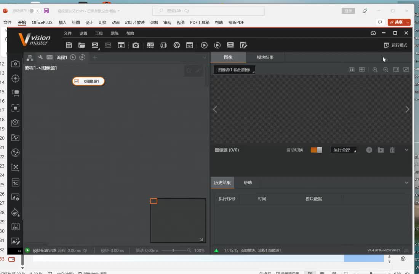Viewport: 419px width, 274px height.
Task: Open the checkerboard calibration icon in sidebar
Action: [15, 167]
